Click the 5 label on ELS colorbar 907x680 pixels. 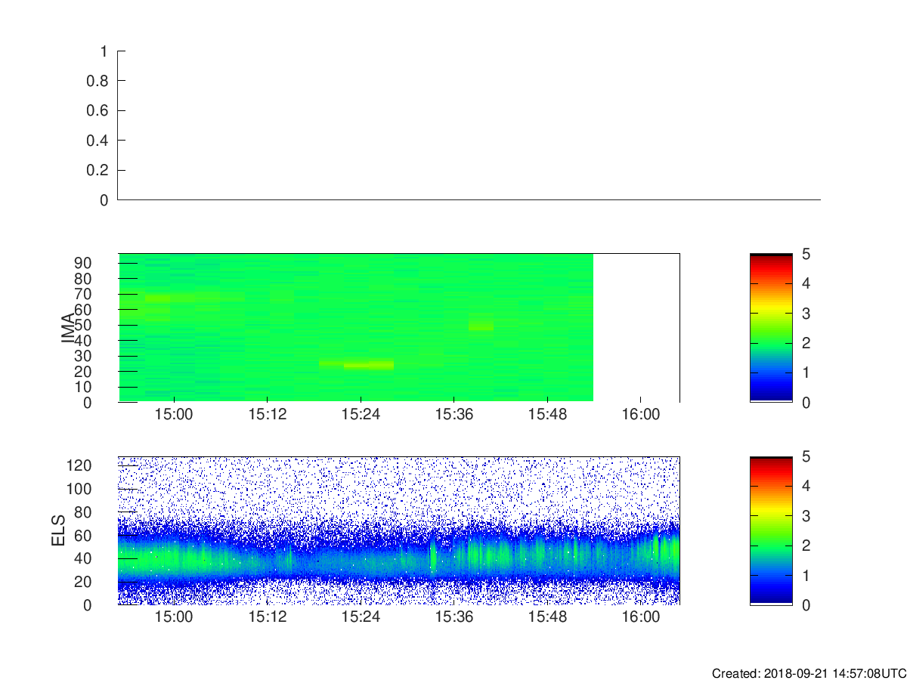[x=806, y=456]
